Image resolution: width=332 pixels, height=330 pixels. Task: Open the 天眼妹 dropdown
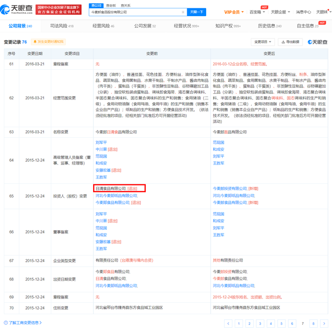tap(324, 12)
